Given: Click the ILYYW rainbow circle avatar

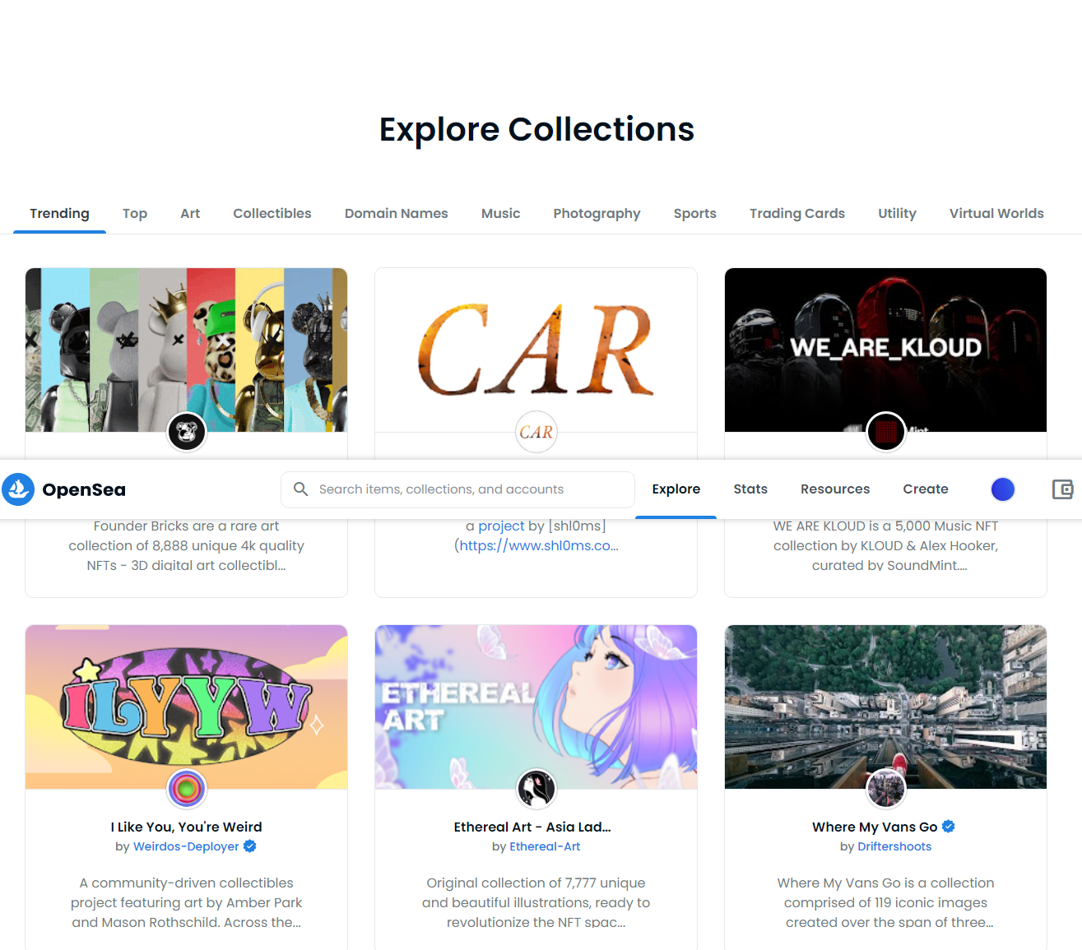Looking at the screenshot, I should pyautogui.click(x=187, y=789).
